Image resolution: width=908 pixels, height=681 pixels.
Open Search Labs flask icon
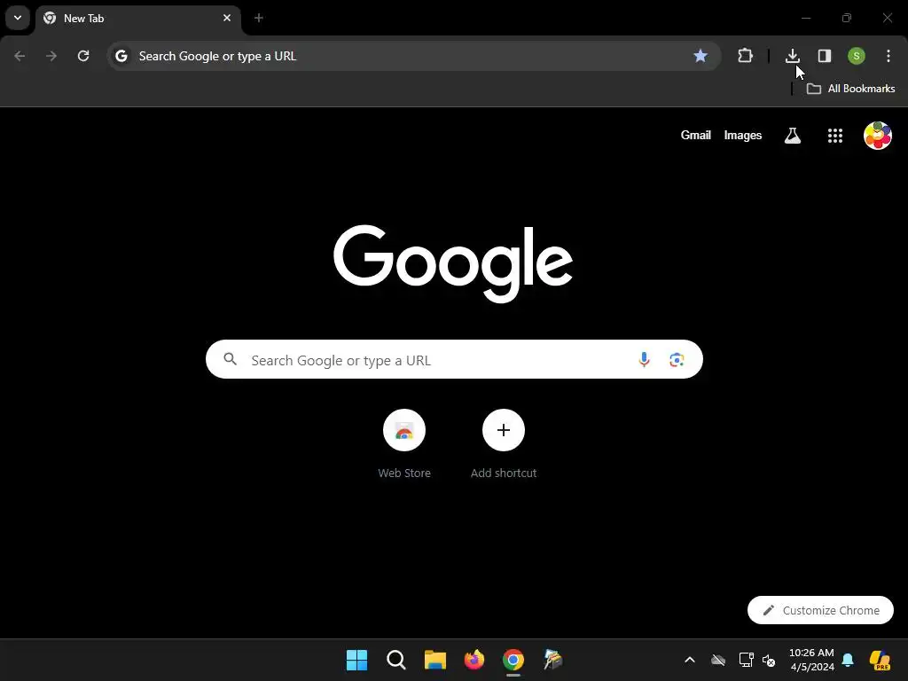pos(792,136)
